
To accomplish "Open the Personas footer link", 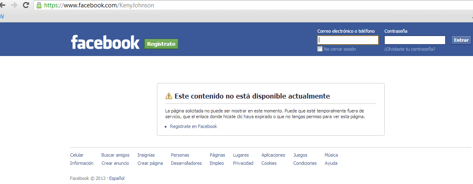I will 180,155.
